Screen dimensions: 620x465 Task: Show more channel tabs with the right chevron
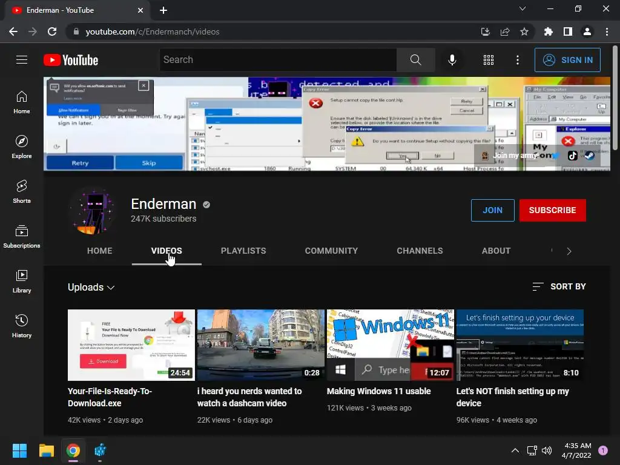tap(569, 251)
